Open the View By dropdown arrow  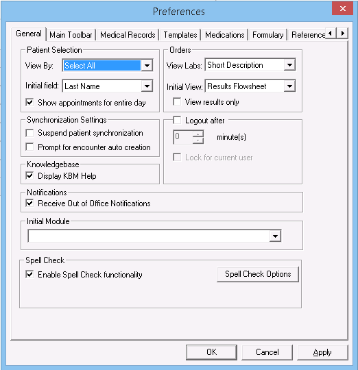coord(147,65)
